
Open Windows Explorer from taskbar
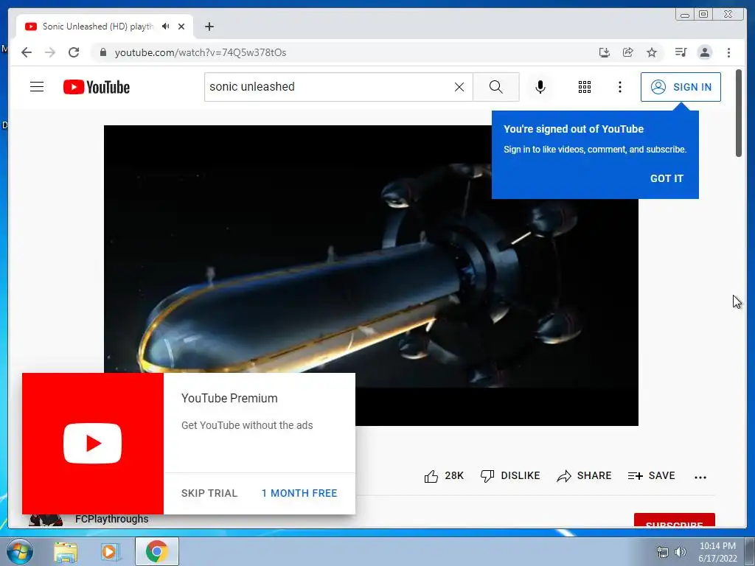click(x=66, y=552)
